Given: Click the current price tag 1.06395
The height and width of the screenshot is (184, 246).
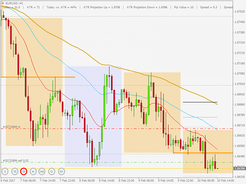Looking at the screenshot, I should [239, 169].
